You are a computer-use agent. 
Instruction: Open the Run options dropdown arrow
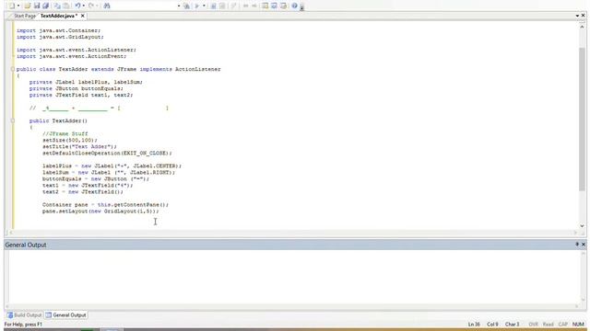click(x=204, y=6)
